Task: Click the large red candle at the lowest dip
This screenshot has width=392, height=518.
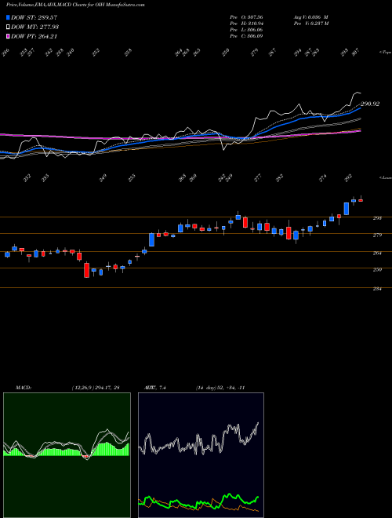Action: click(86, 270)
